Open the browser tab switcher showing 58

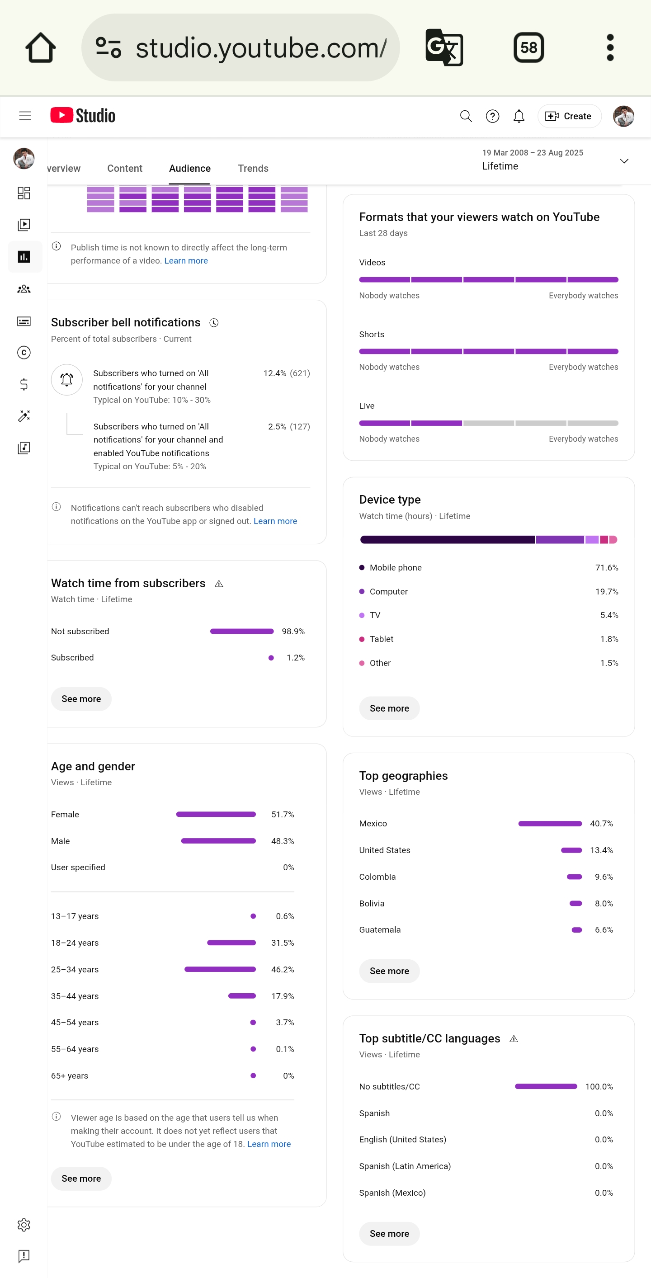click(529, 47)
